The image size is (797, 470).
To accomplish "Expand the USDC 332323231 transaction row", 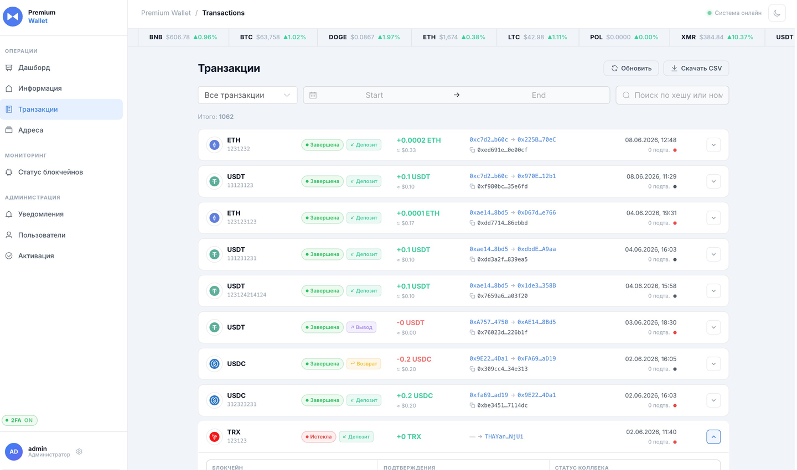I will [713, 400].
